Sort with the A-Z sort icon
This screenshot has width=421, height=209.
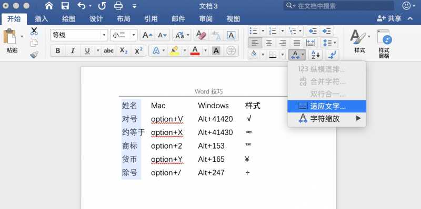coord(315,55)
